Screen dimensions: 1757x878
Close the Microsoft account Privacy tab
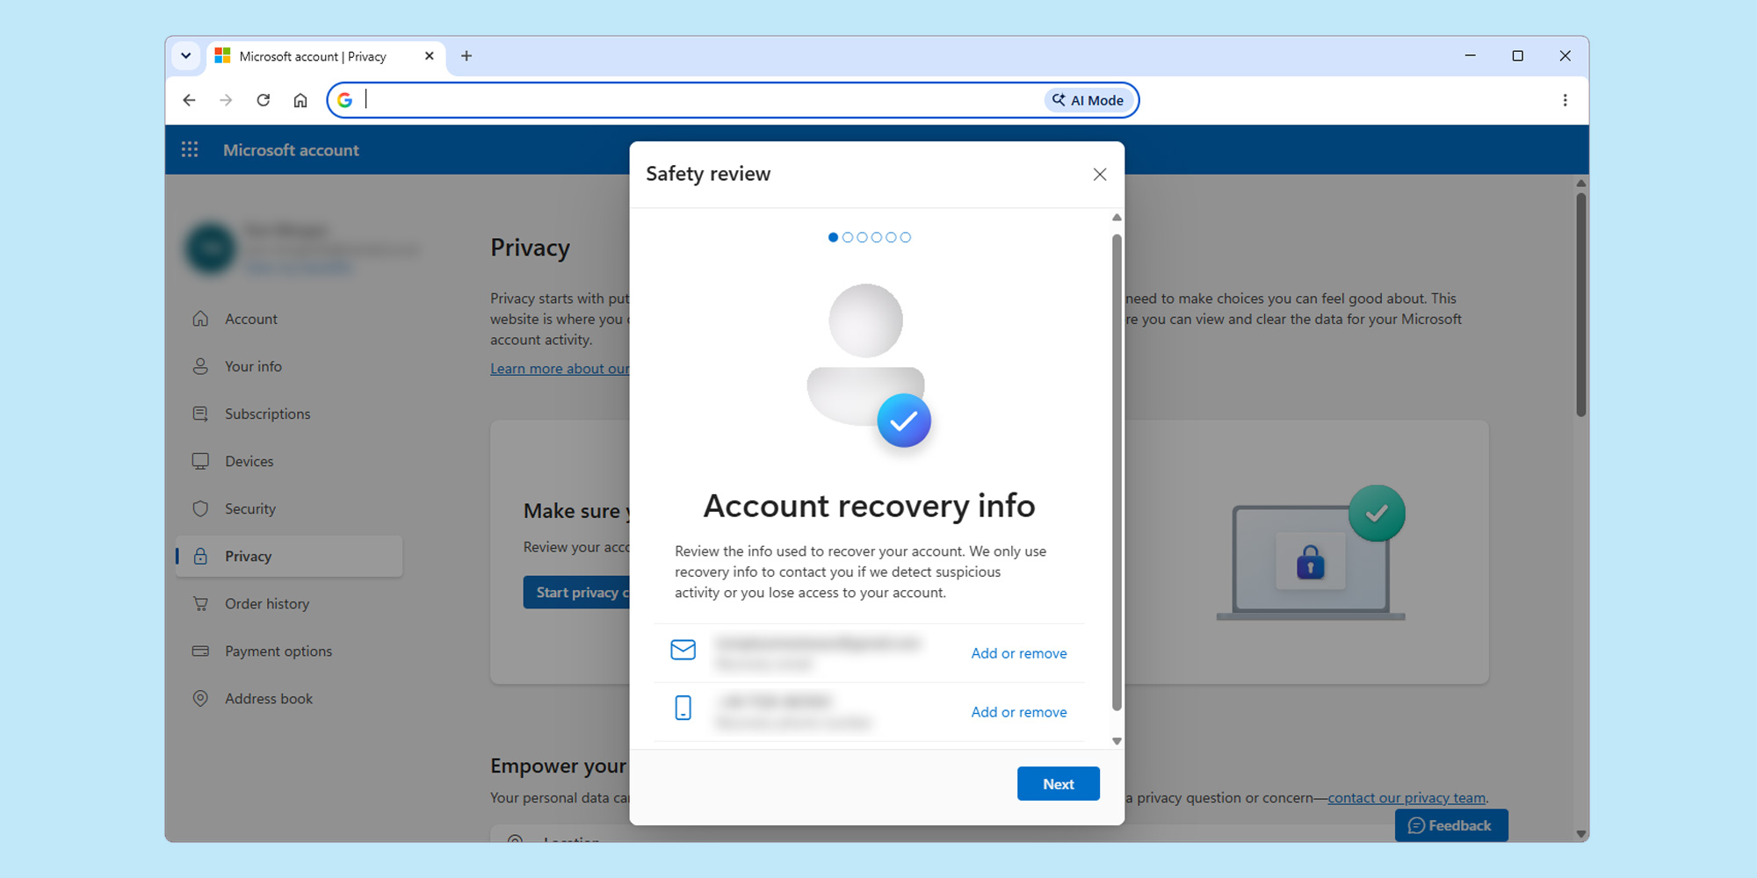click(429, 56)
